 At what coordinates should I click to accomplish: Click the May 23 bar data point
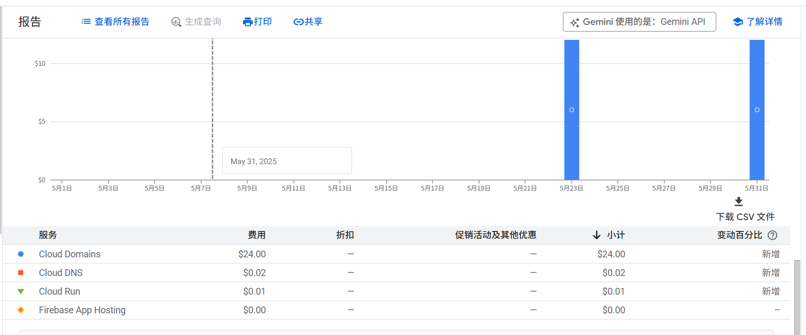click(572, 110)
